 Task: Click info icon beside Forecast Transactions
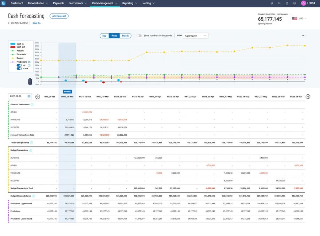32,105
